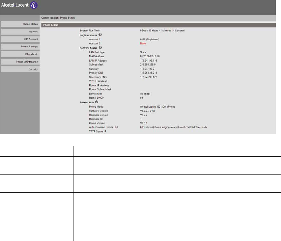Click the 'Auto Provision Server URL' label
Image resolution: width=281 pixels, height=241 pixels.
(x=104, y=127)
